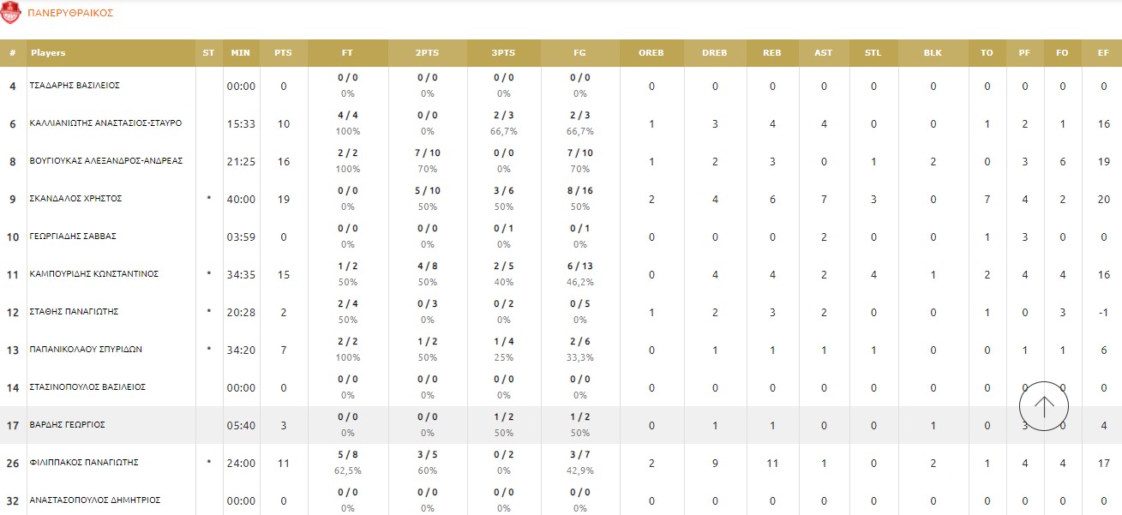This screenshot has height=515, width=1122.
Task: Click the OREB column header
Action: (651, 53)
